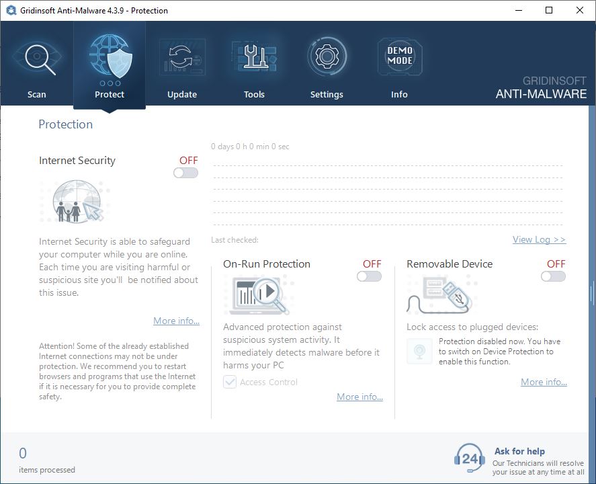Open the Info tab label

(x=400, y=94)
